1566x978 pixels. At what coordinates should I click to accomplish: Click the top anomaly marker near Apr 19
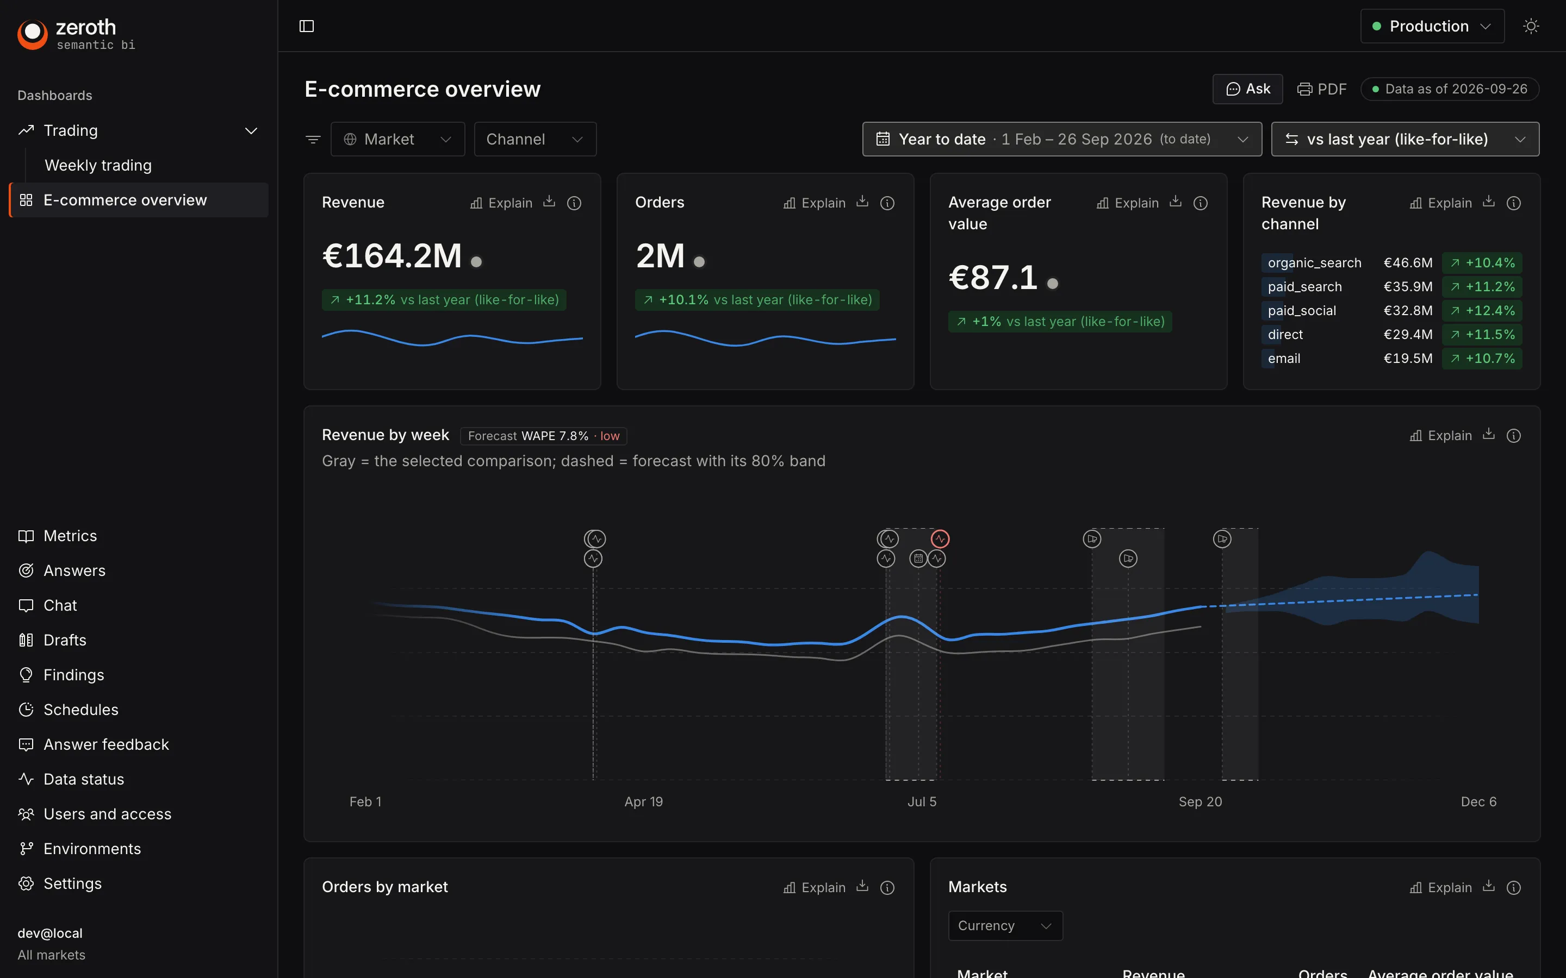[595, 539]
